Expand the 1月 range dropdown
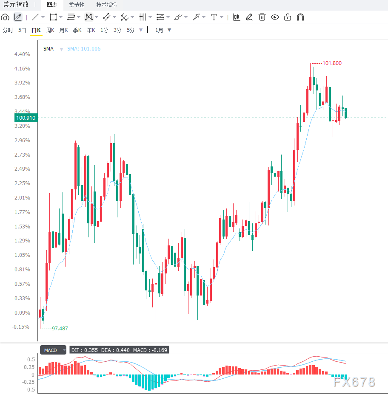This screenshot has width=388, height=397. [169, 30]
